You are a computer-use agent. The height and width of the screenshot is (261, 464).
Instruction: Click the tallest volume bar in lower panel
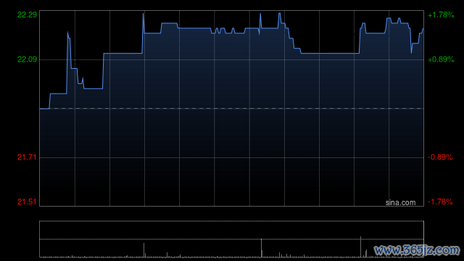point(360,246)
